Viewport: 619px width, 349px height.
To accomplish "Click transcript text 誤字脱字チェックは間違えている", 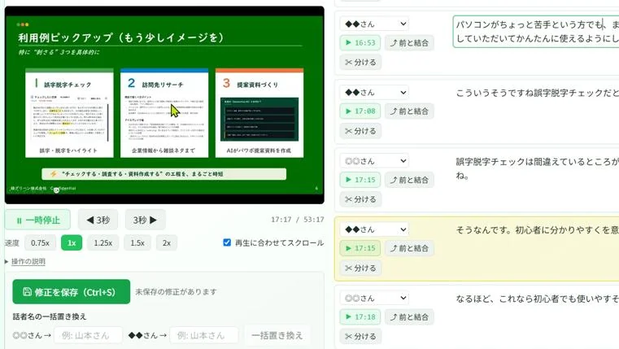I will coord(538,168).
